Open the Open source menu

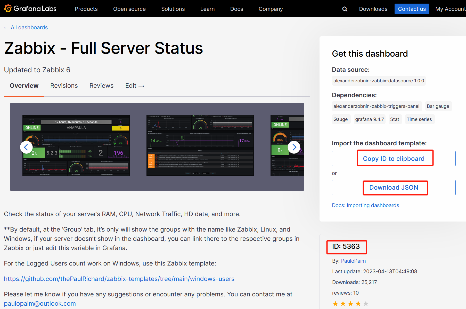(129, 9)
